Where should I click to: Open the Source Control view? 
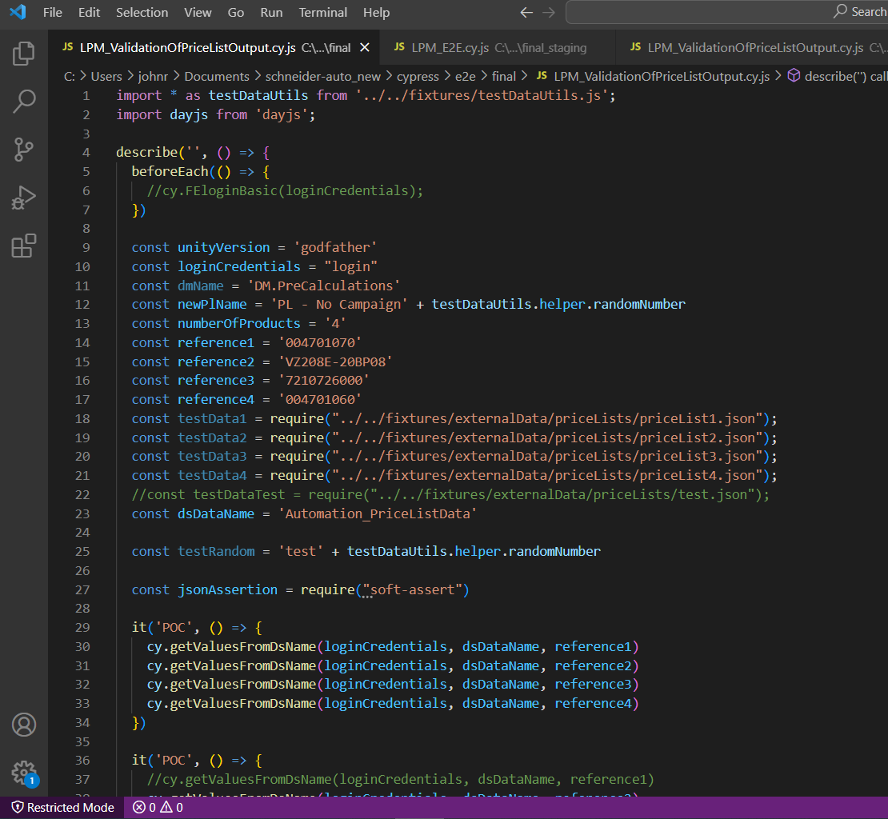click(x=24, y=150)
